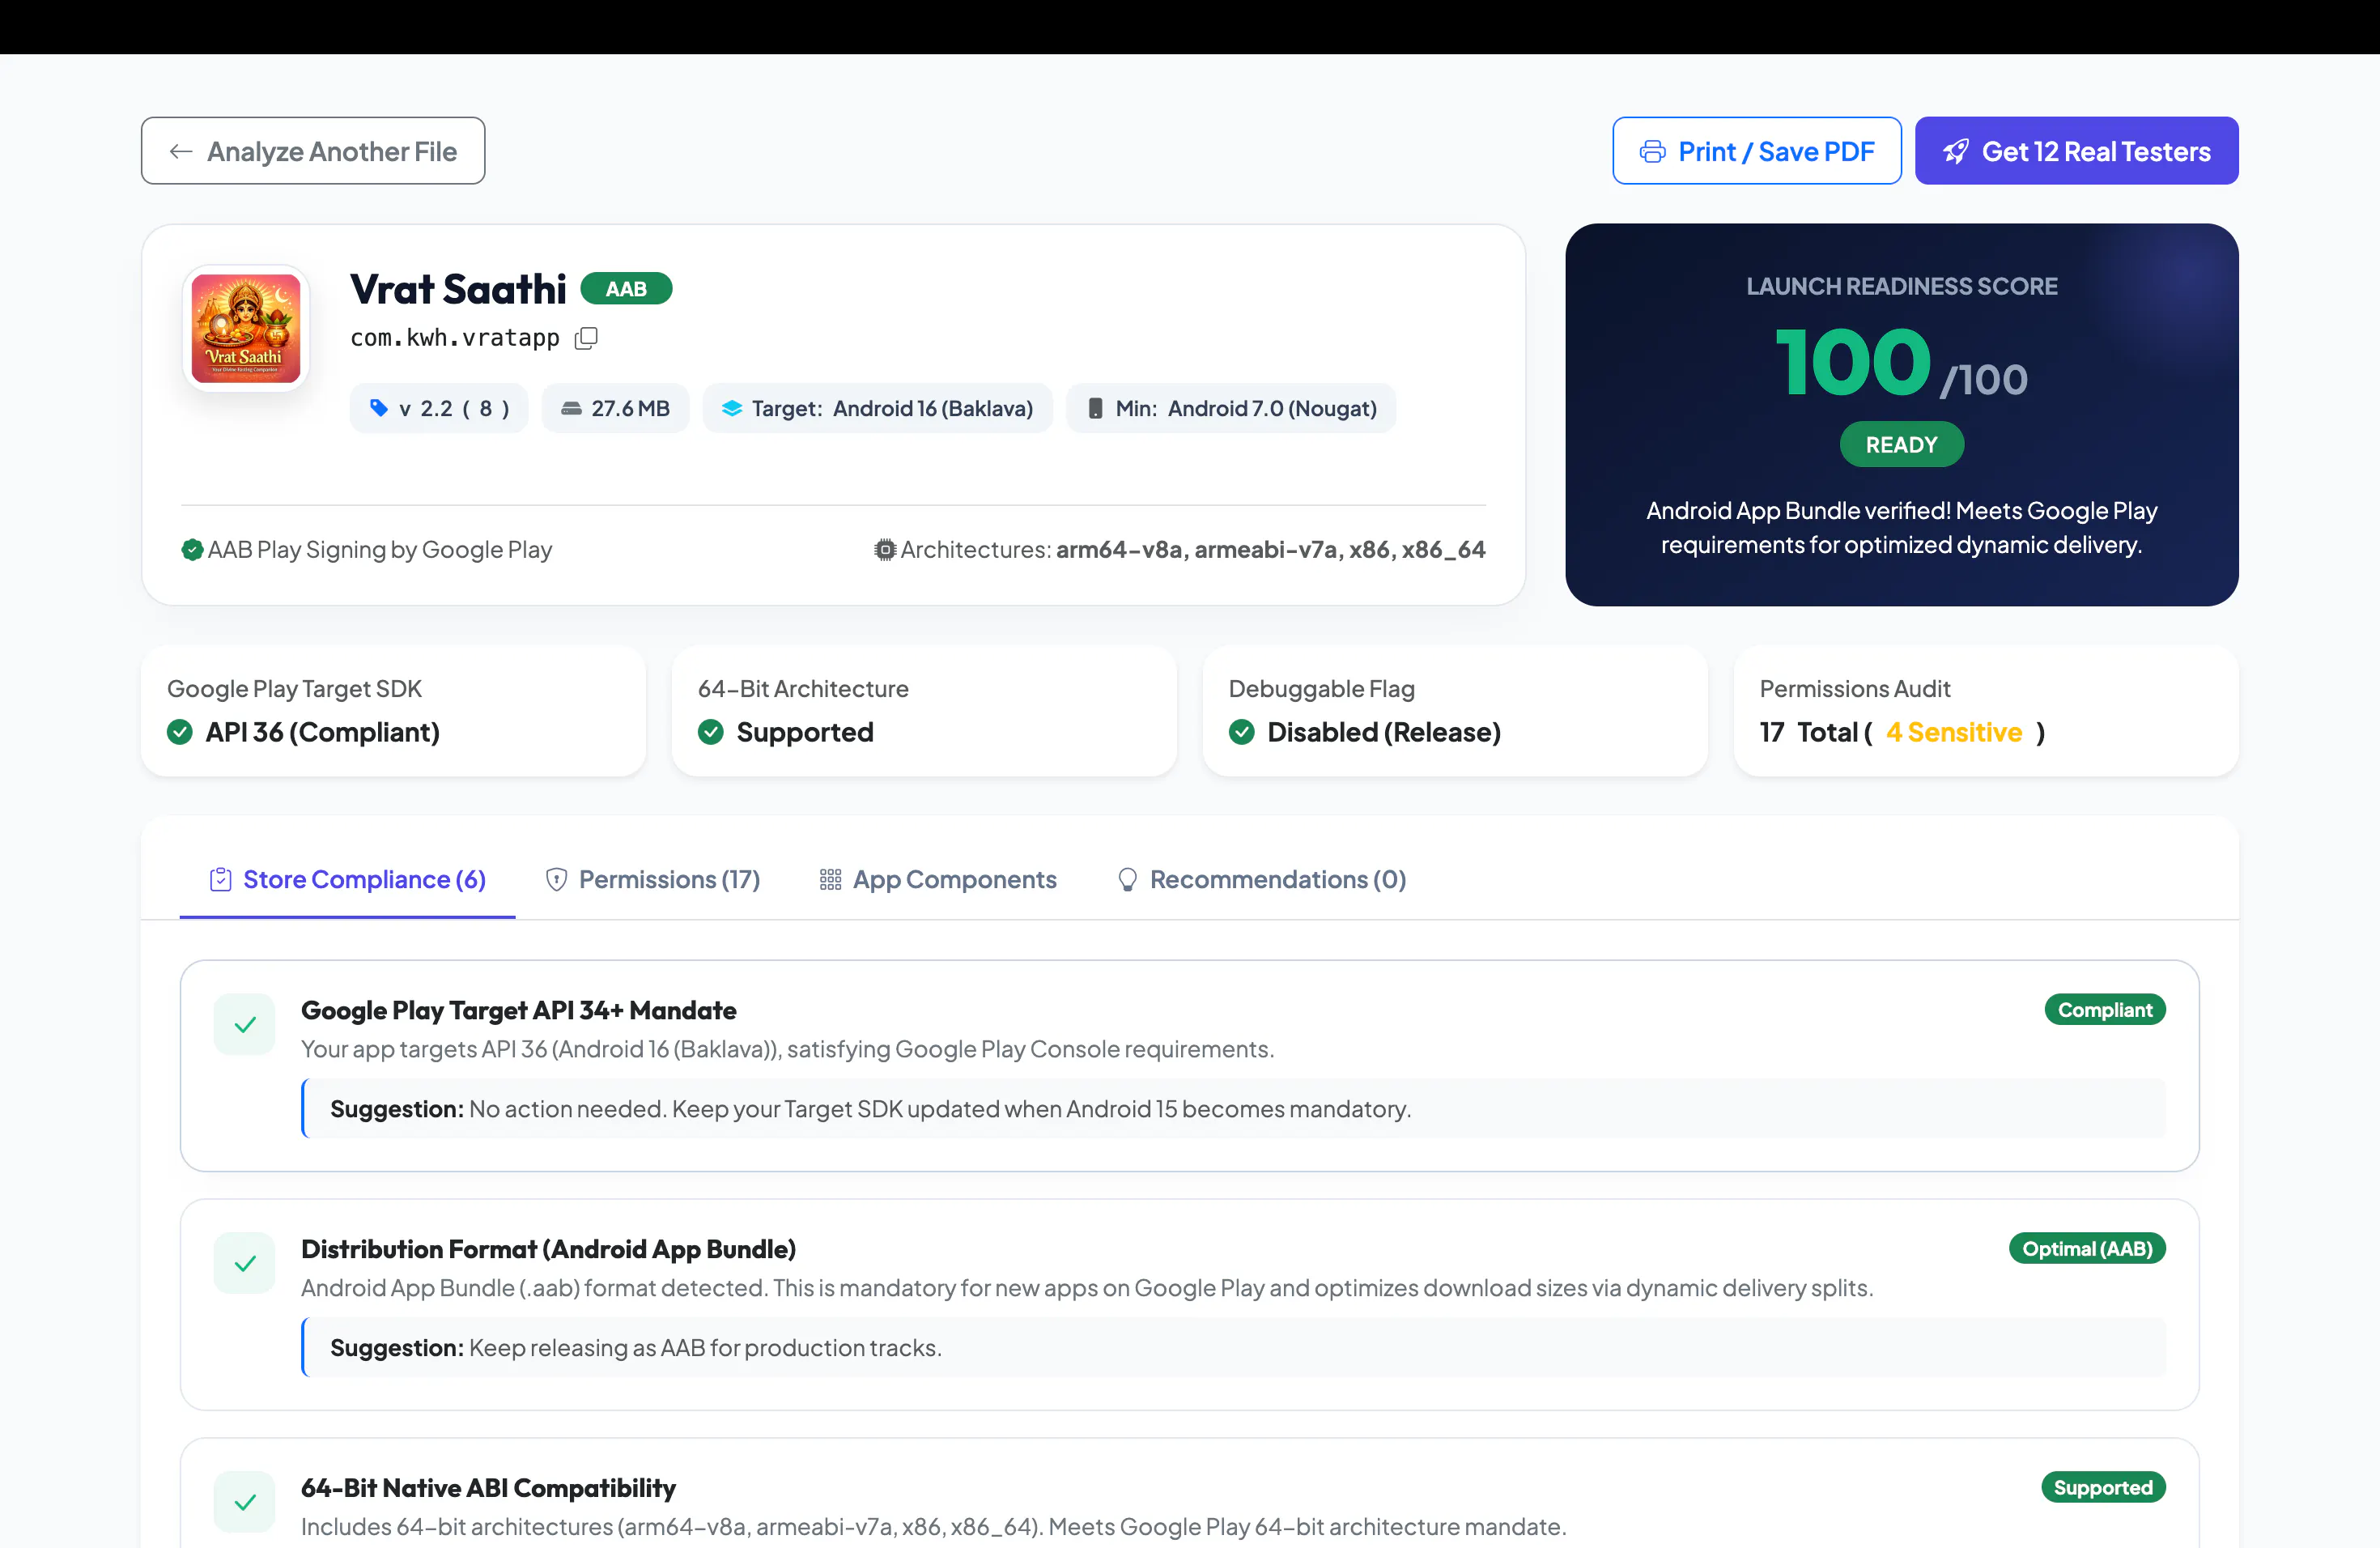Click the printer icon in Print button

1652,151
